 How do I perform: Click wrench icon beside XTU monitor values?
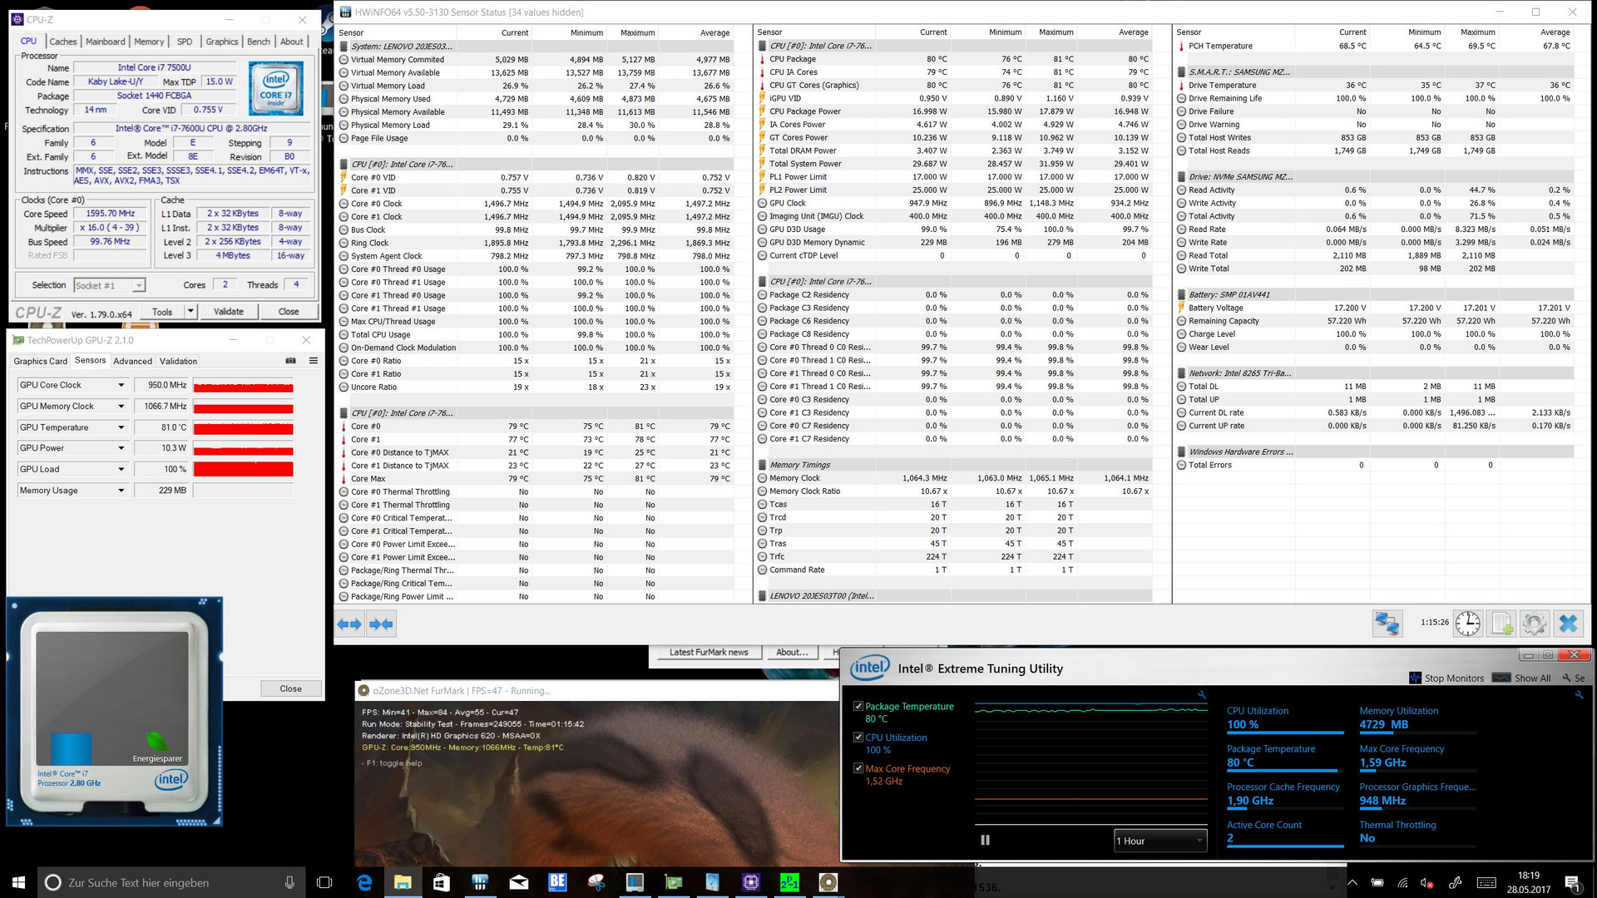(x=1579, y=694)
